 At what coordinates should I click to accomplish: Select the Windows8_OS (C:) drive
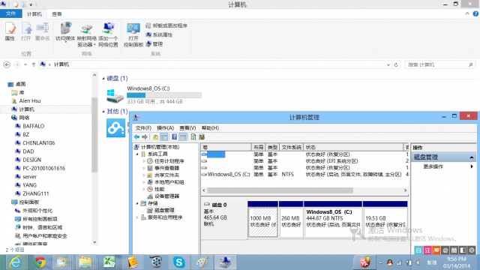(154, 95)
